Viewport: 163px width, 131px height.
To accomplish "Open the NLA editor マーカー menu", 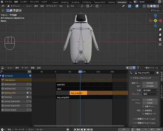I will pyautogui.click(x=25, y=68).
